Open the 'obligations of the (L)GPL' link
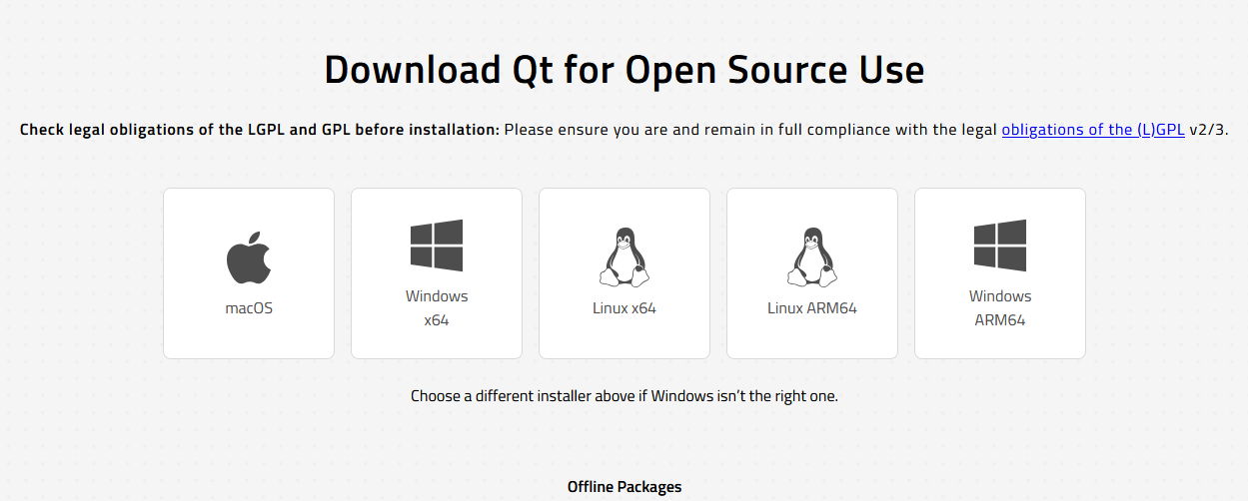Image resolution: width=1248 pixels, height=501 pixels. click(x=1093, y=130)
